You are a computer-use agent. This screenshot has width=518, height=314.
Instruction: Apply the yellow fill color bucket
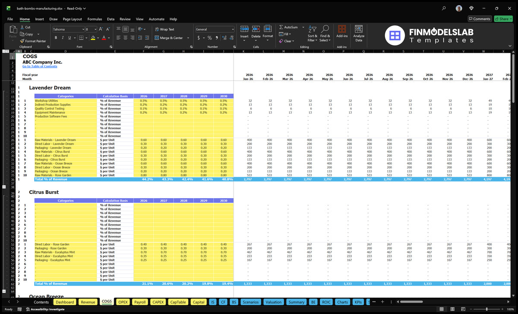(x=93, y=38)
